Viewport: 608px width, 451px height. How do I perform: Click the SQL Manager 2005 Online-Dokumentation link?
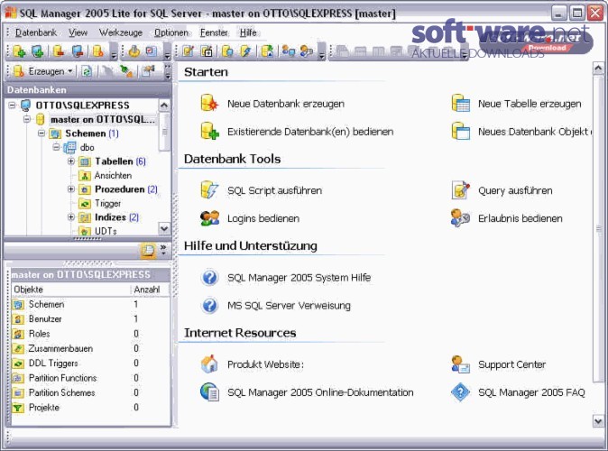[x=320, y=392]
